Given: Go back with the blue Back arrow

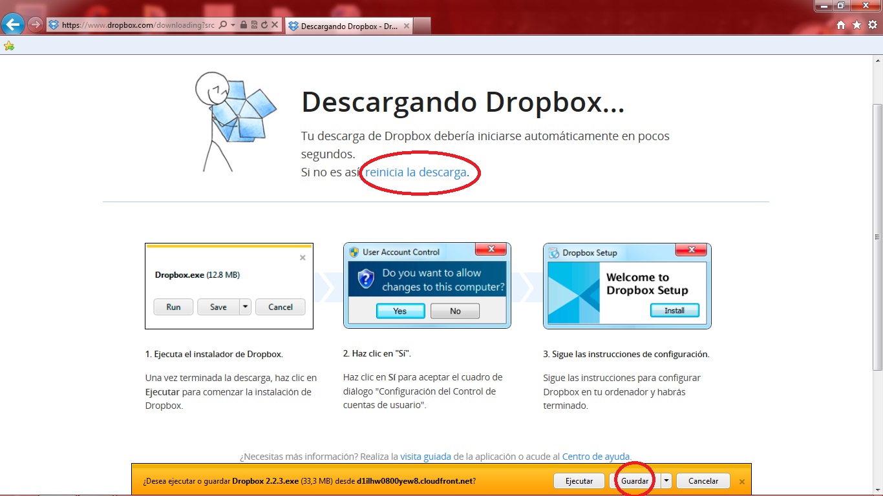Looking at the screenshot, I should (x=13, y=25).
